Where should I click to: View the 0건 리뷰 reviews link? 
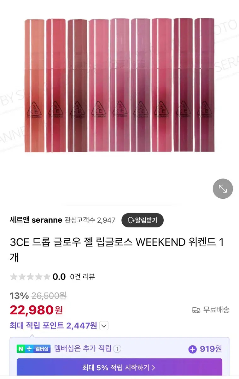82,277
